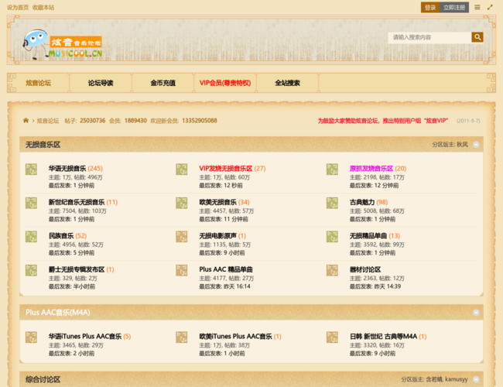503x387 pixels.
Task: Click forum icon beside 新世纪音乐无损音乐
Action: click(31, 203)
